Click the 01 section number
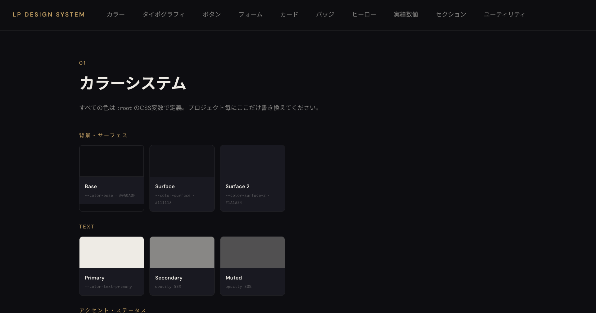The image size is (596, 313). (82, 63)
